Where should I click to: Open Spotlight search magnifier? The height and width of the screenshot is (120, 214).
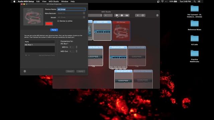pos(195,1)
